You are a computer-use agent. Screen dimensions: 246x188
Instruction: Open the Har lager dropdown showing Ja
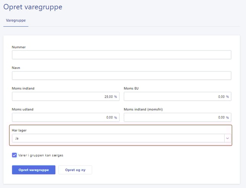coord(118,138)
